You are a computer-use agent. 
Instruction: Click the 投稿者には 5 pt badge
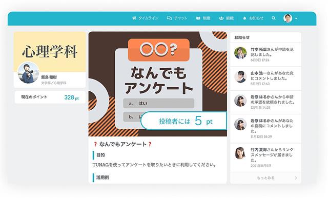tap(183, 121)
